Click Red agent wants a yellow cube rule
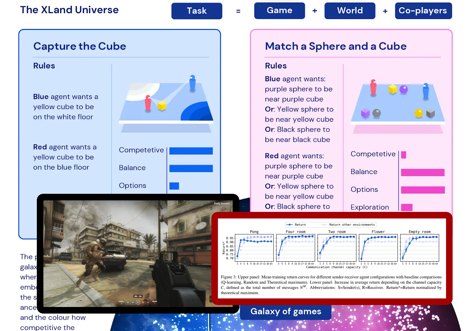Image resolution: width=473 pixels, height=331 pixels. 65,157
